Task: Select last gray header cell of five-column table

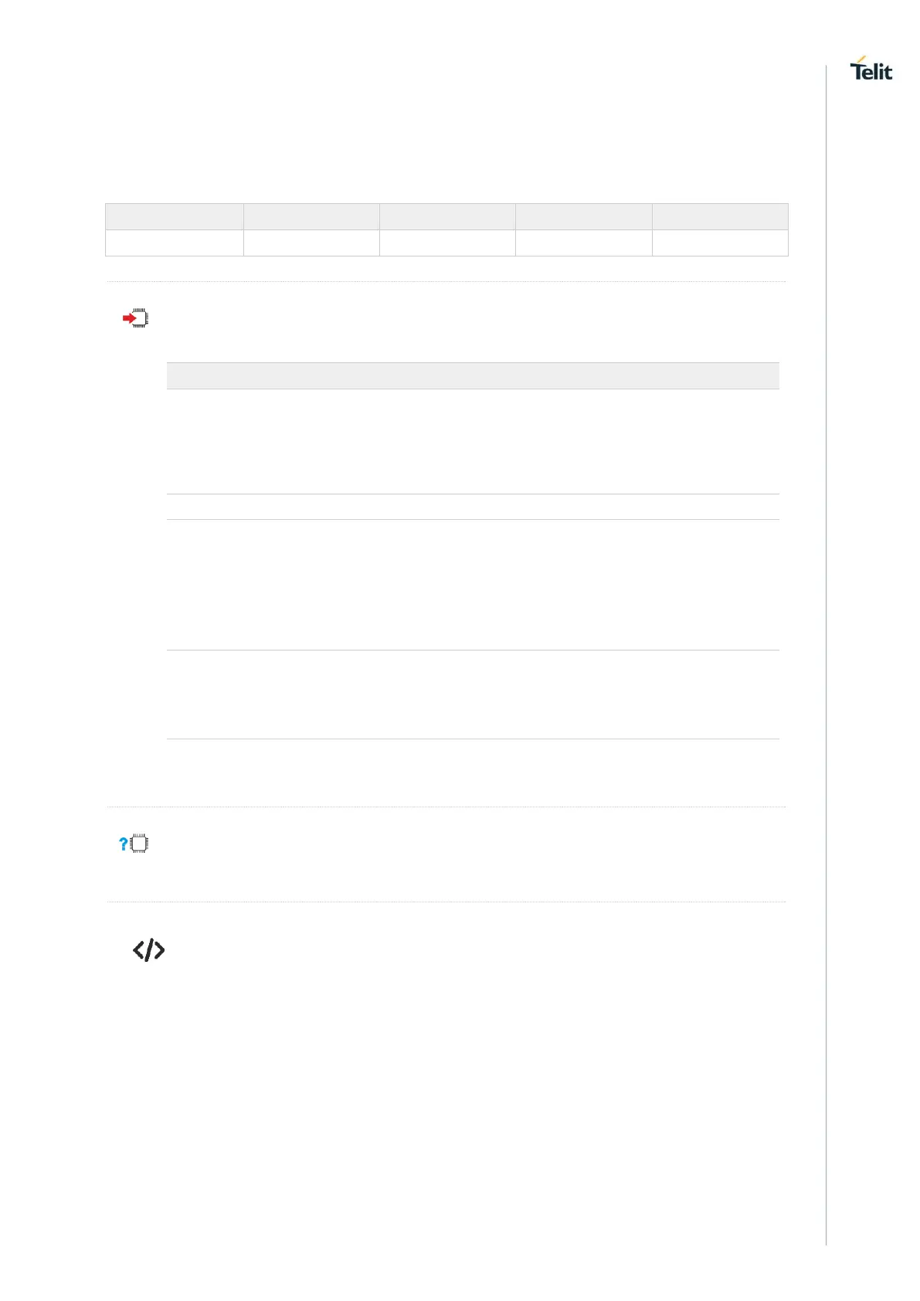Action: (x=720, y=216)
